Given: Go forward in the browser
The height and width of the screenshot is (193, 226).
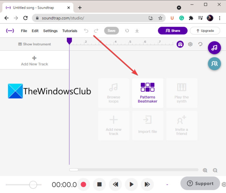Looking at the screenshot, I should [x=16, y=18].
